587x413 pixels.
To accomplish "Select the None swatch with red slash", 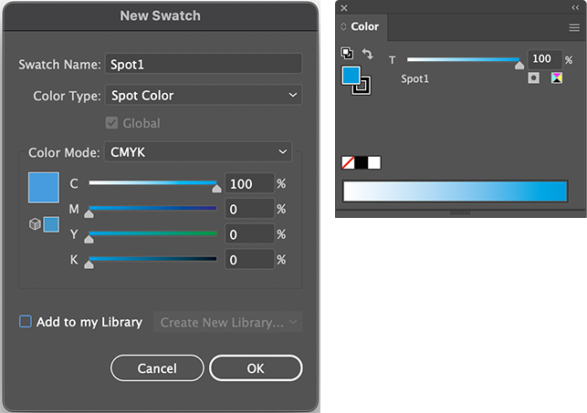I will tap(348, 163).
